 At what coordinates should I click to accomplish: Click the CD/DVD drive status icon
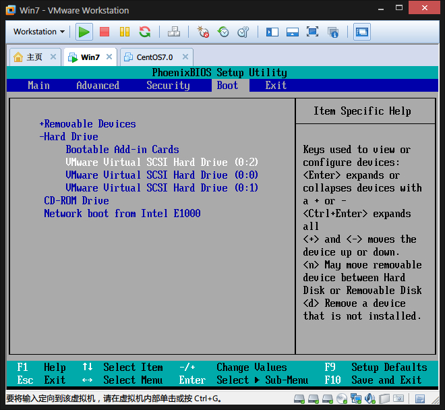click(x=342, y=399)
